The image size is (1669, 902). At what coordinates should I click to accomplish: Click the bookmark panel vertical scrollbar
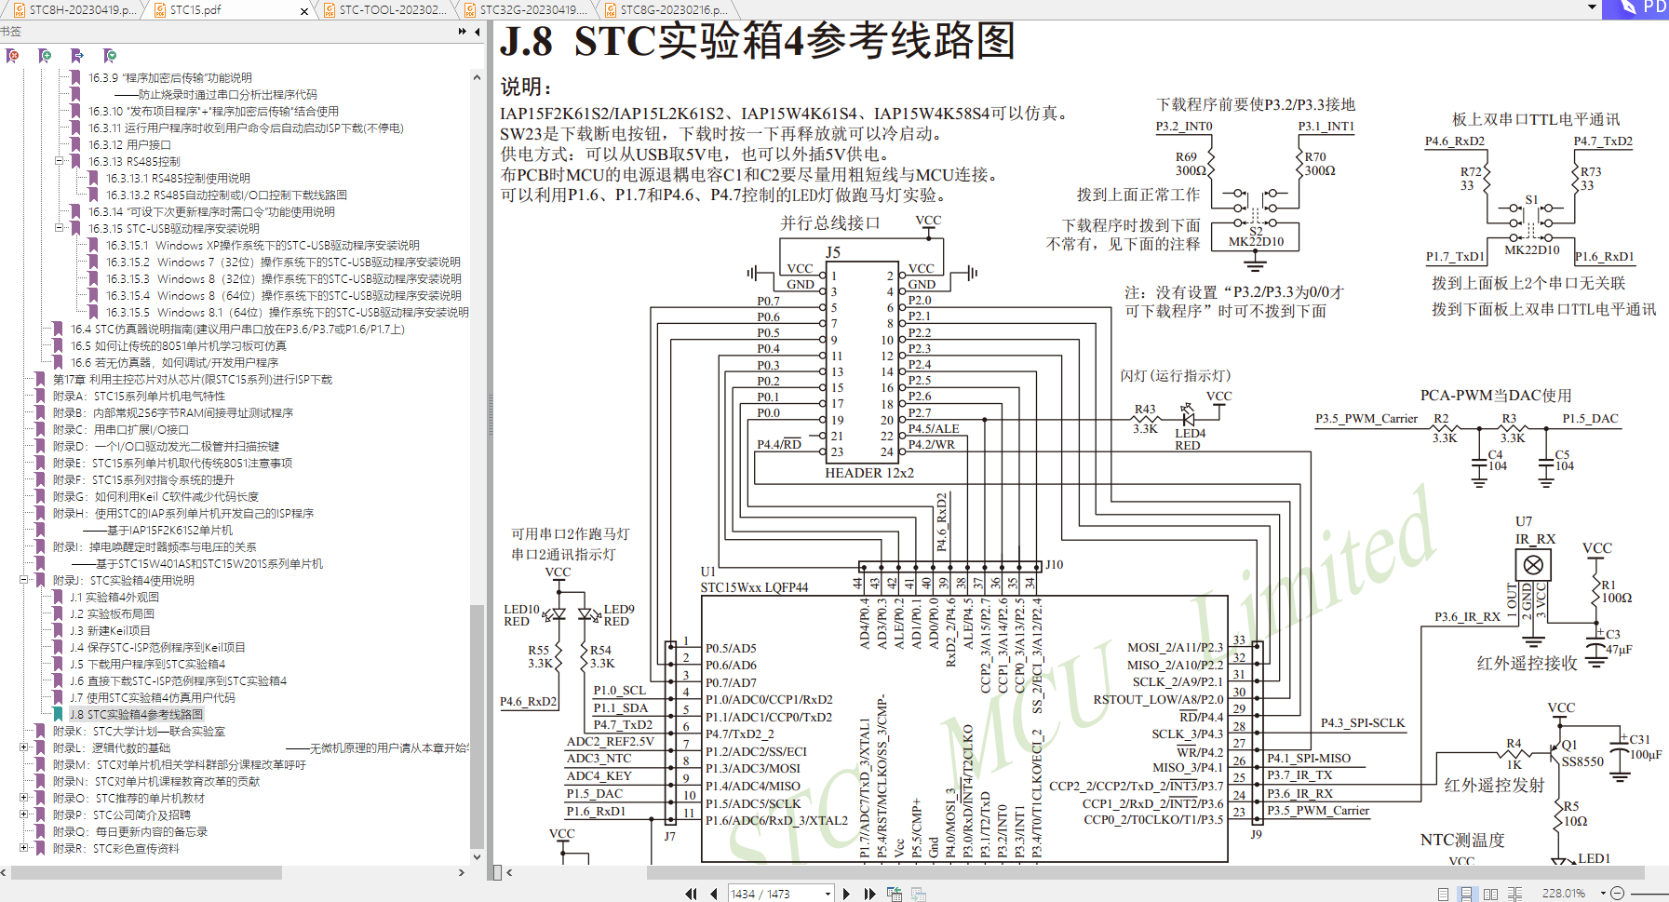click(478, 726)
